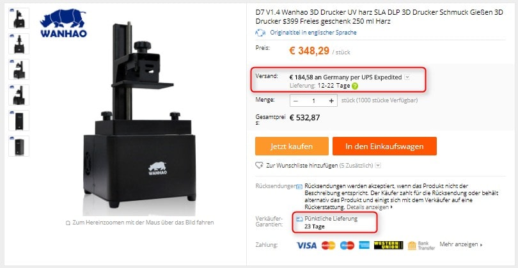Click the Wanhao rhino logo on image
This screenshot has width=518, height=268.
click(63, 23)
